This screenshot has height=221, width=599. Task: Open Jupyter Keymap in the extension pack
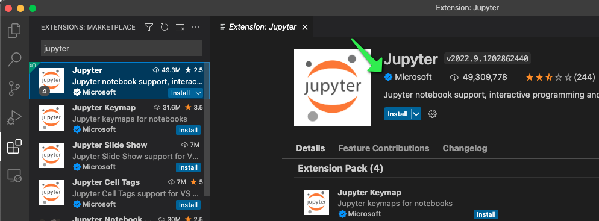[x=369, y=192]
